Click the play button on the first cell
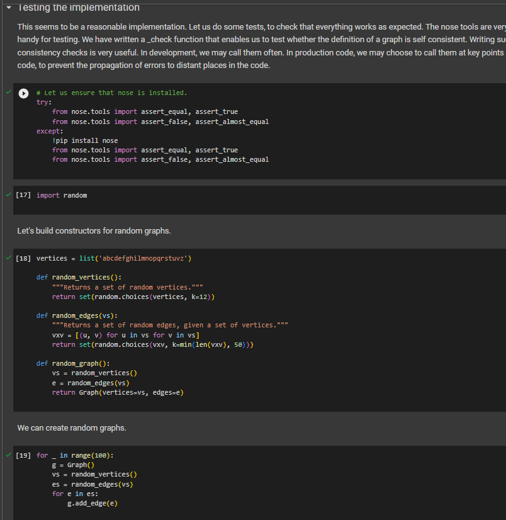The height and width of the screenshot is (520, 506). [x=23, y=93]
